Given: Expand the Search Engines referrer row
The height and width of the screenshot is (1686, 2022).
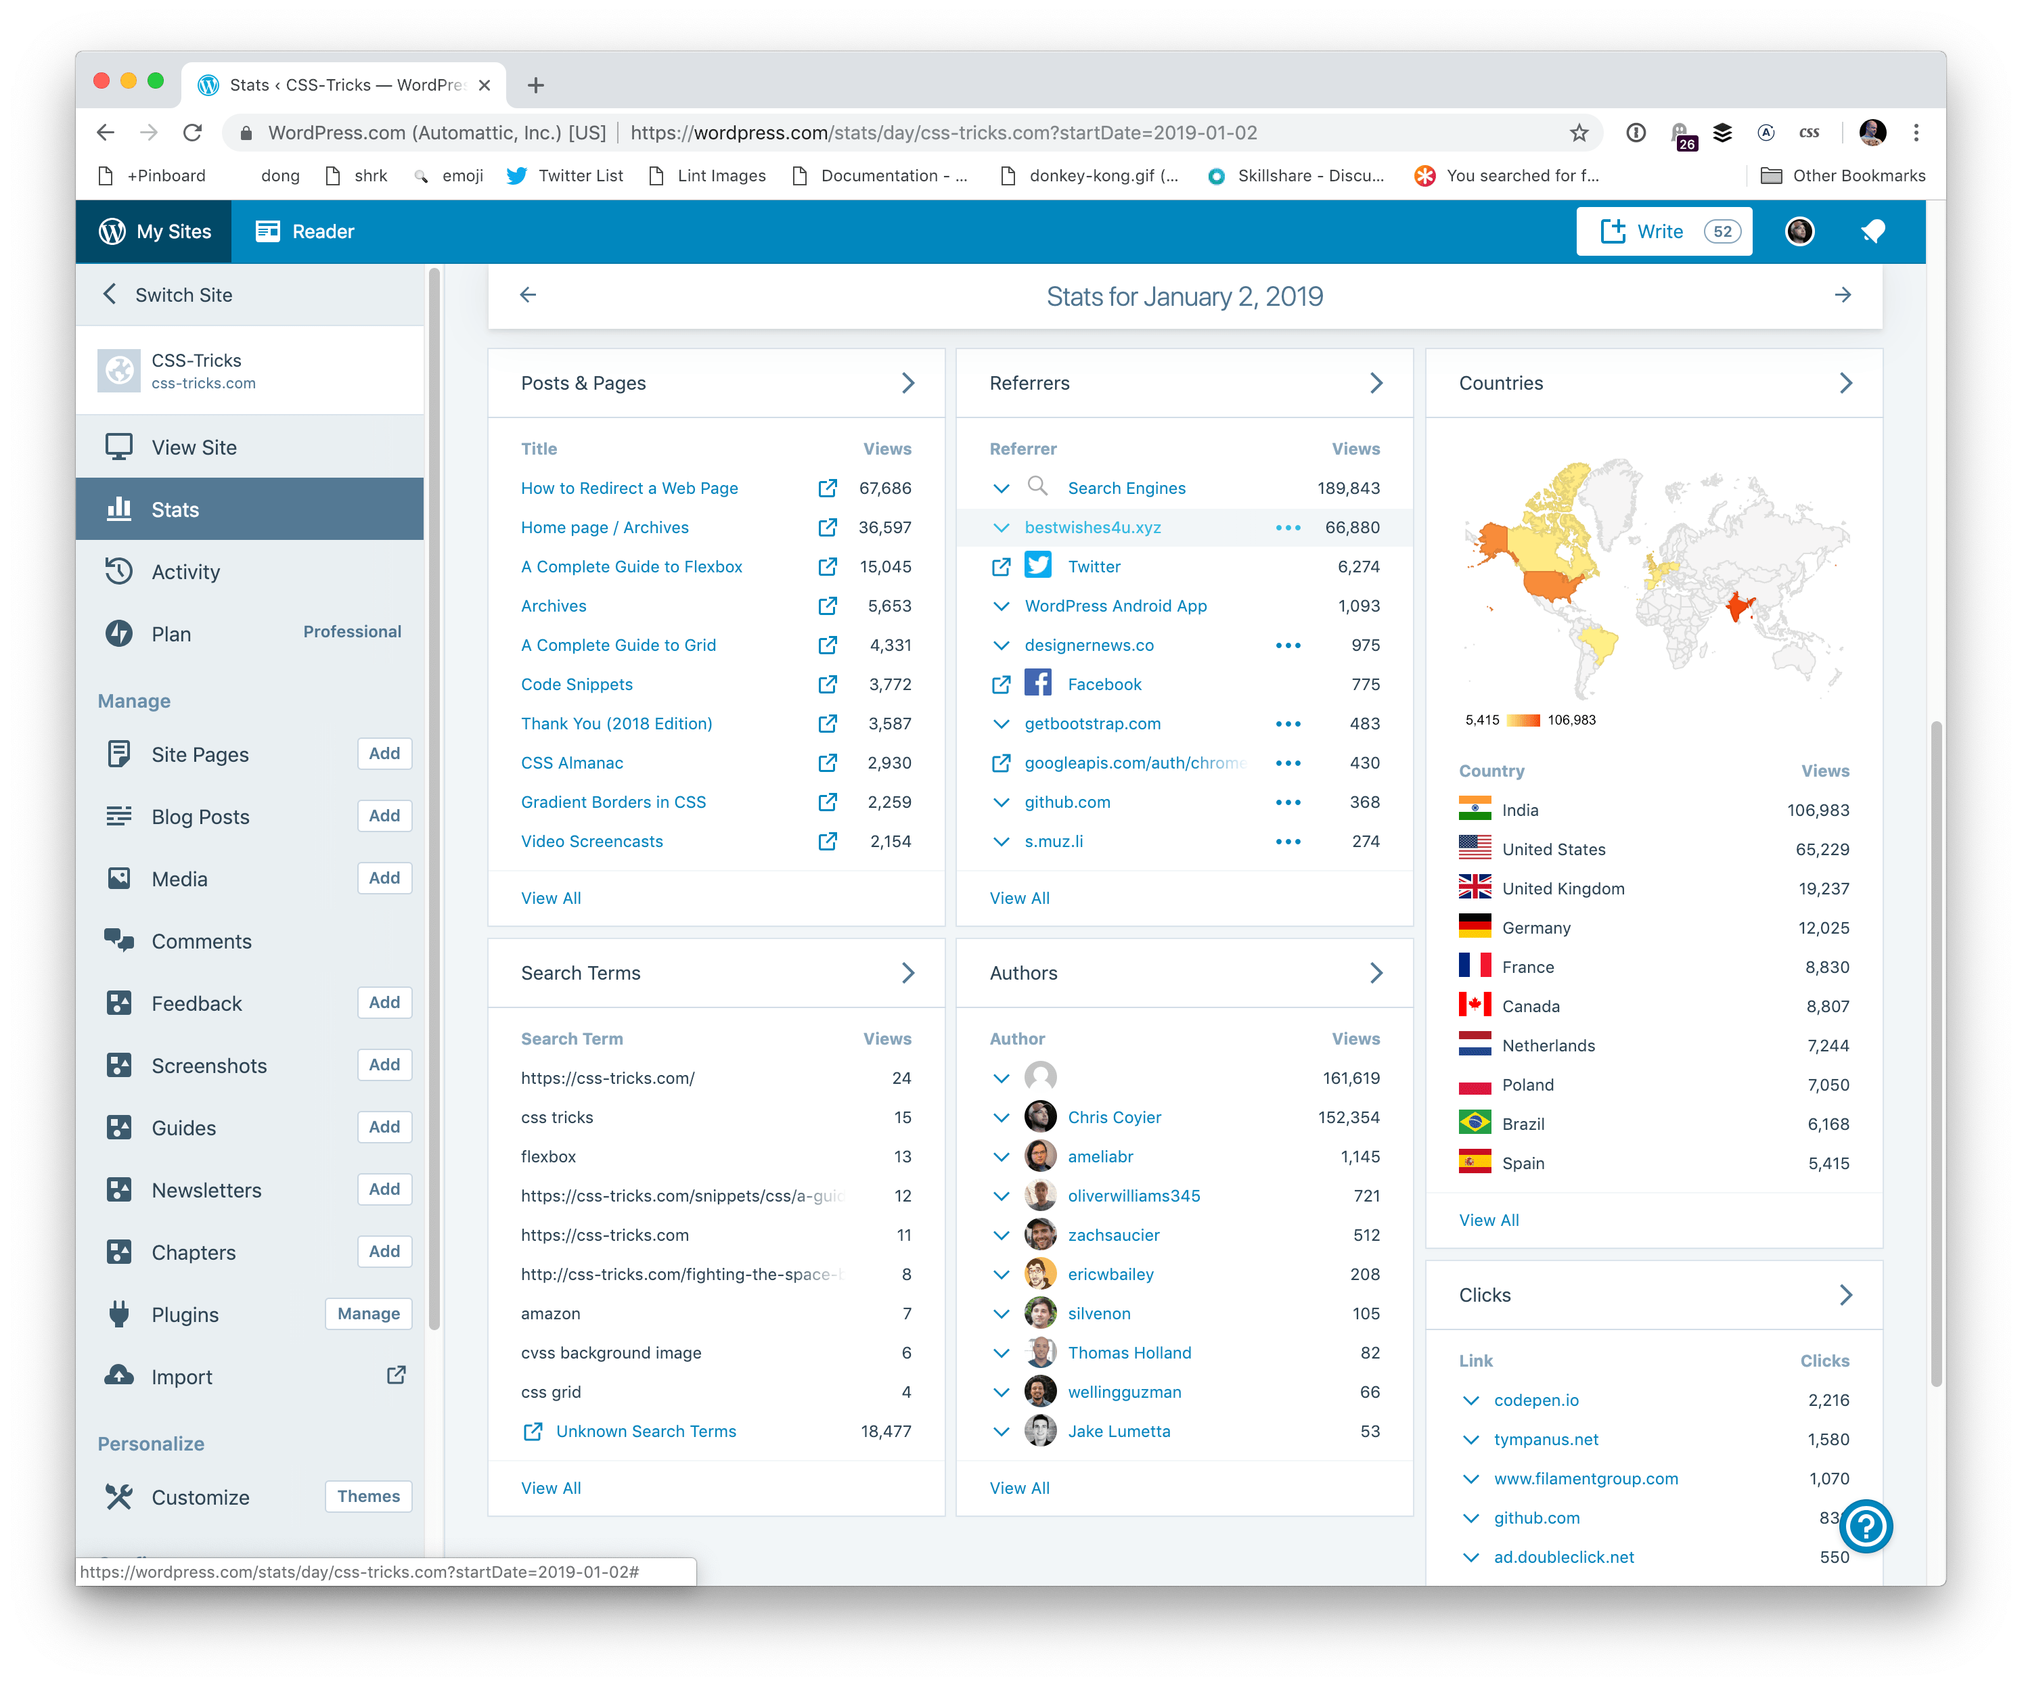Looking at the screenshot, I should [1000, 488].
